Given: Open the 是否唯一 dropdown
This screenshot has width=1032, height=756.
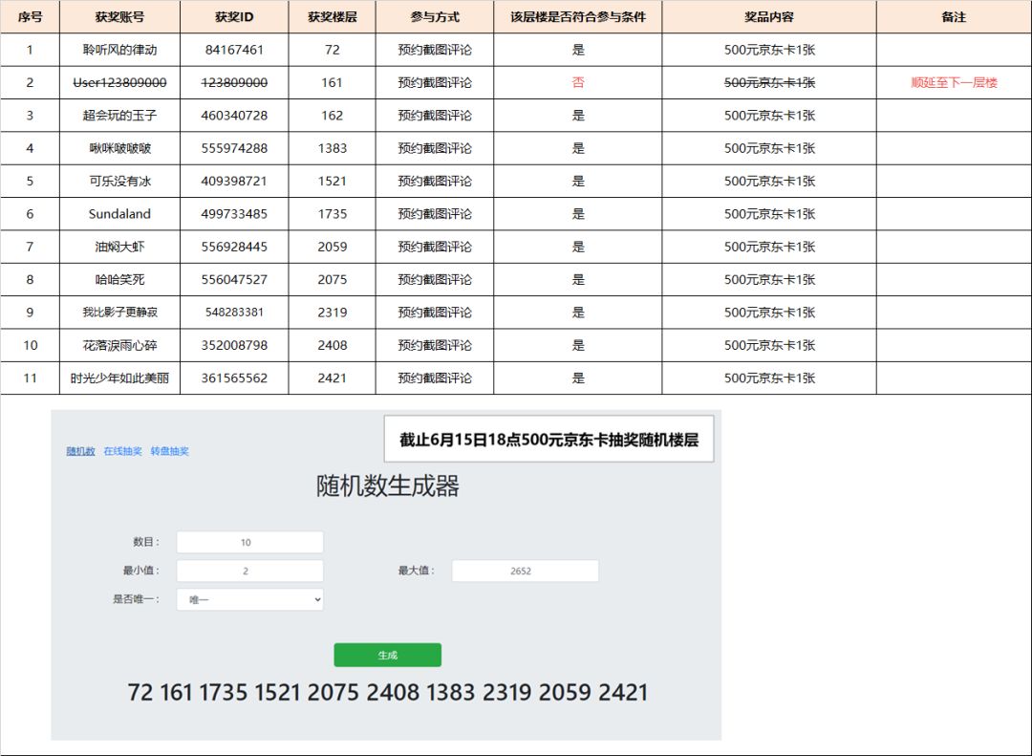Looking at the screenshot, I should (x=250, y=599).
